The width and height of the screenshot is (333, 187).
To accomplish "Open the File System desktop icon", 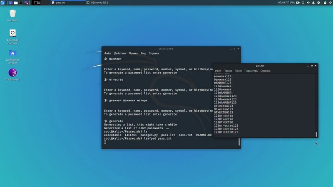I will [12, 34].
